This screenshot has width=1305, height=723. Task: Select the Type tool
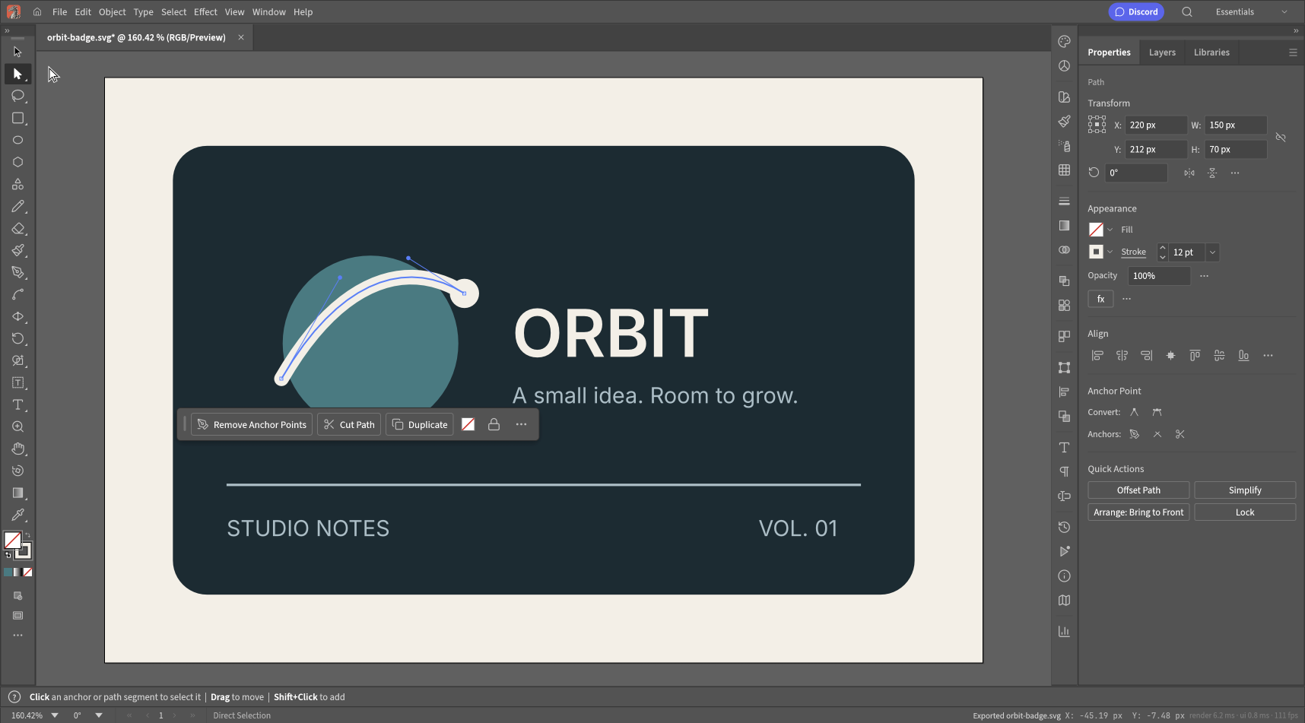[x=17, y=404]
